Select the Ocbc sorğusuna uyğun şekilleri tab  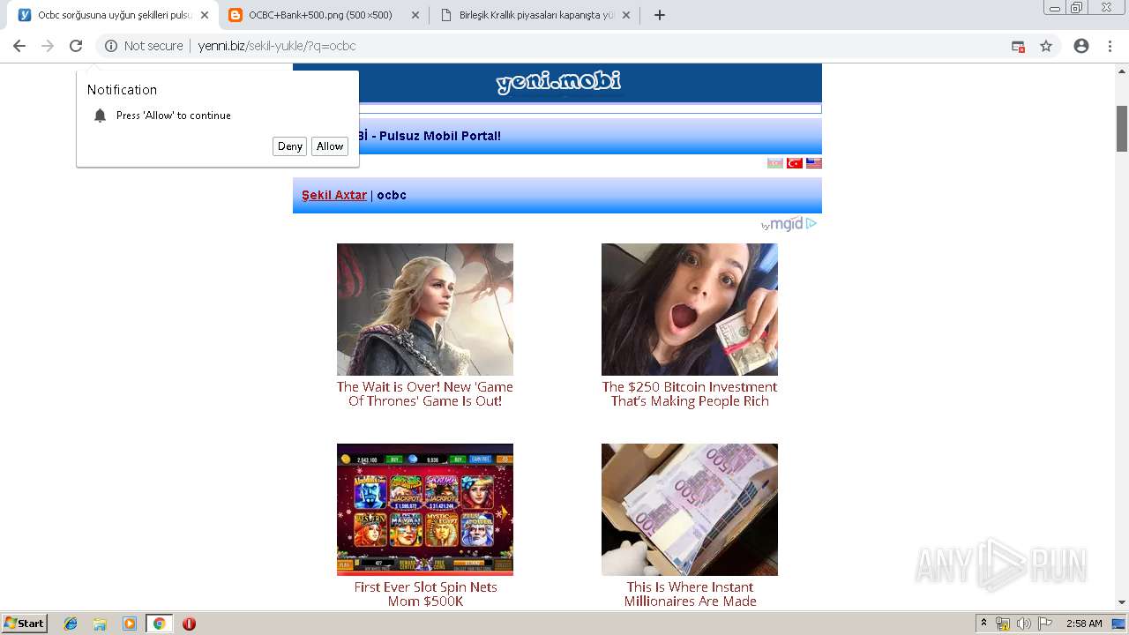pos(112,15)
